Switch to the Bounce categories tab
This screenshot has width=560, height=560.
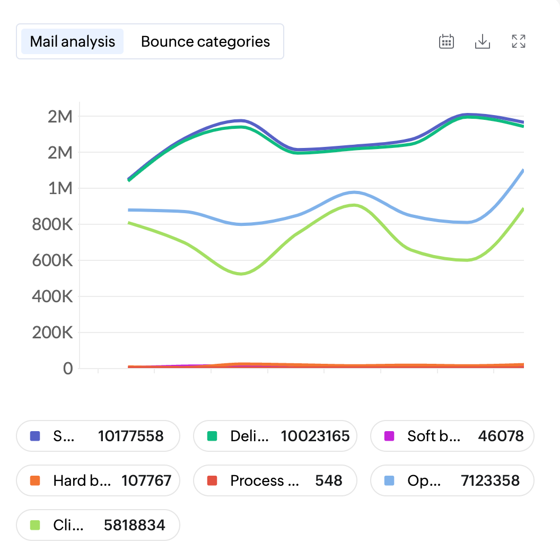[205, 41]
